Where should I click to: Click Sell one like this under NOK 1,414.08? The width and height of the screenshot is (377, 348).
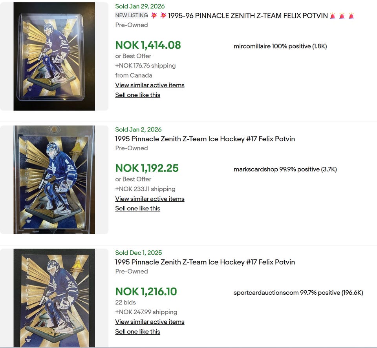tap(137, 95)
